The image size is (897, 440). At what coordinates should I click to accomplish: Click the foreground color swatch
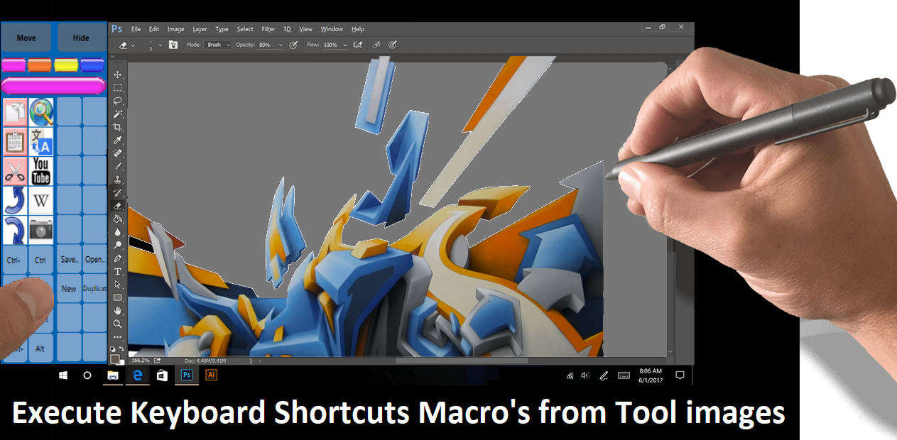click(114, 358)
